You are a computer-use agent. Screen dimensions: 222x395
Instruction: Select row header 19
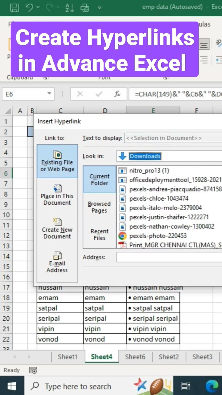6,308
